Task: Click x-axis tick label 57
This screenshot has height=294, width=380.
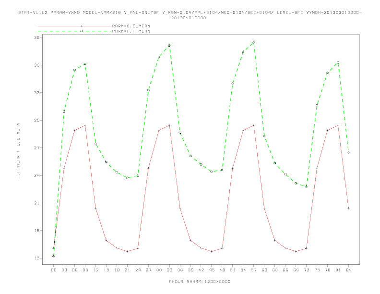Action: pyautogui.click(x=254, y=270)
